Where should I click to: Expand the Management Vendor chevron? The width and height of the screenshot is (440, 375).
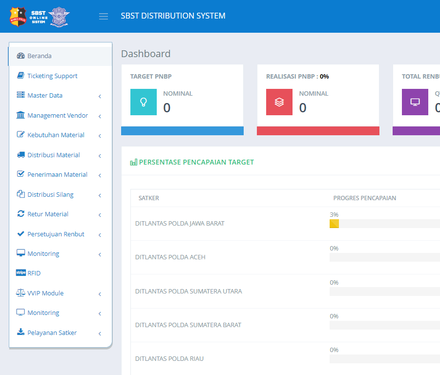[100, 116]
